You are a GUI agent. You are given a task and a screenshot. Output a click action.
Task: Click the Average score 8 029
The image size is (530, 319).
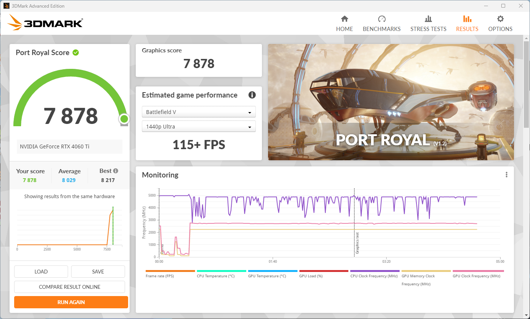(69, 180)
